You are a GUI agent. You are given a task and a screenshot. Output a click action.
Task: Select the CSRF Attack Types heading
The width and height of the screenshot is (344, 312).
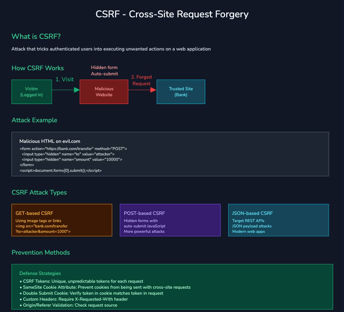39,192
